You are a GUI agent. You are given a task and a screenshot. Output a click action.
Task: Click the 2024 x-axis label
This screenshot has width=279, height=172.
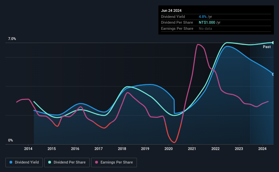tap(262, 149)
